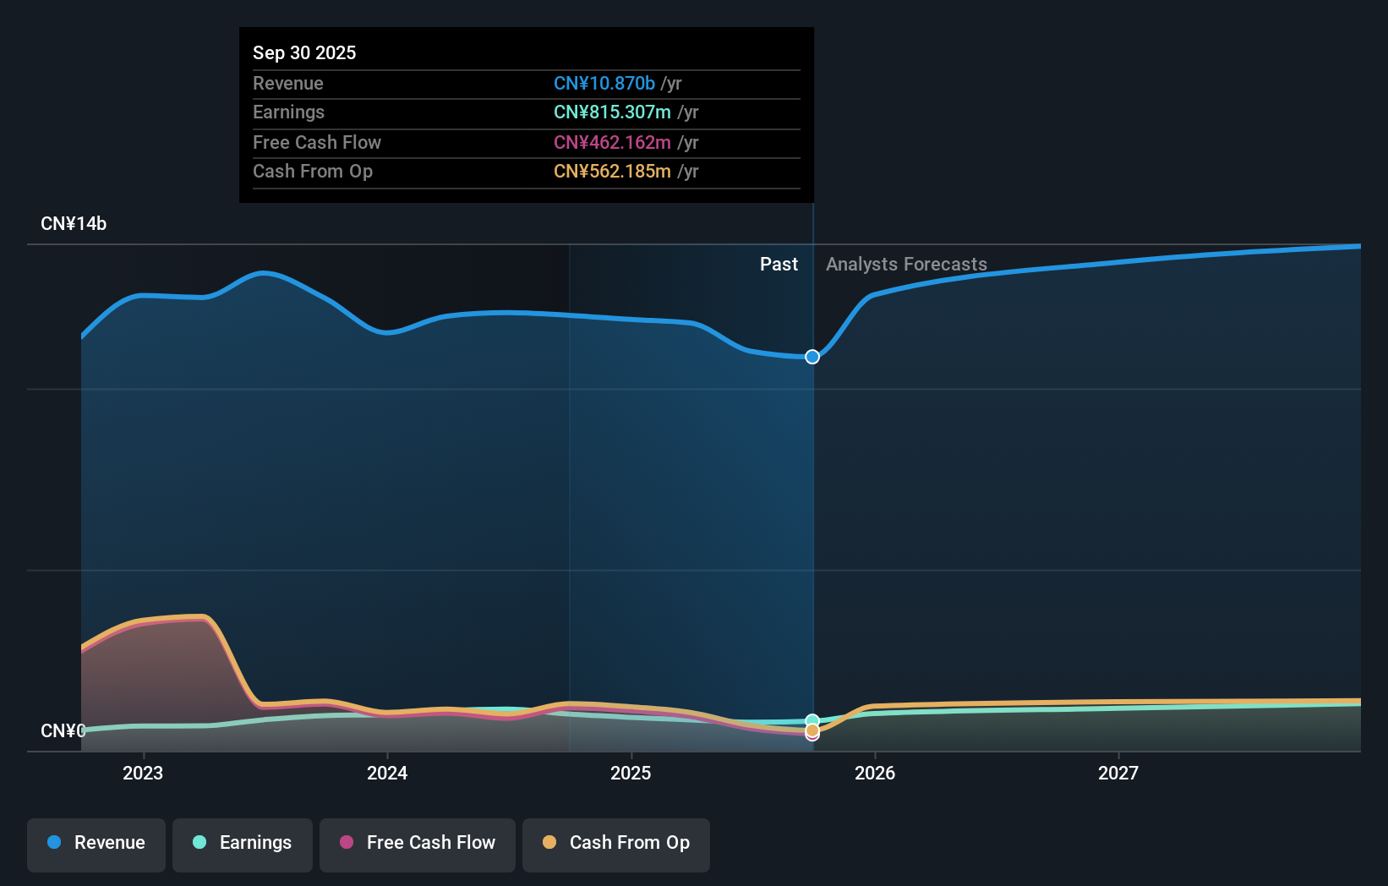This screenshot has width=1388, height=886.
Task: Click the white Free Cash Flow marker
Action: (811, 736)
